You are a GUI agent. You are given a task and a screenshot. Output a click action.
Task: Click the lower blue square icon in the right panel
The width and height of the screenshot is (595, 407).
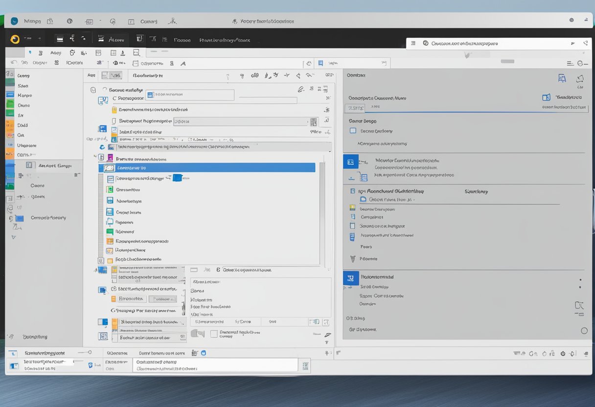(350, 278)
